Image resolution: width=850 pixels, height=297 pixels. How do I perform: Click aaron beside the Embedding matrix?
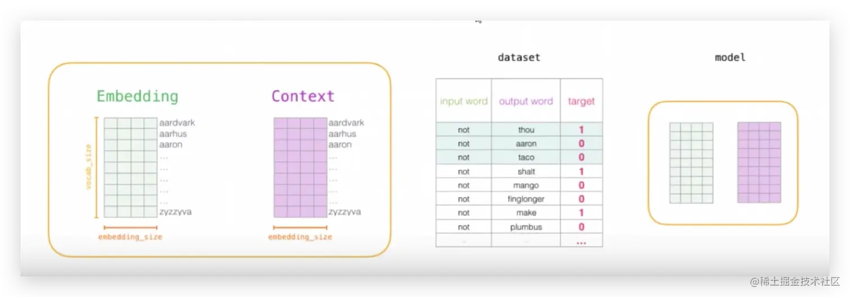coord(171,145)
